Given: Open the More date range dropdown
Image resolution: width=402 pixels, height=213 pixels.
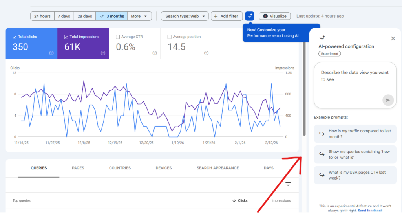Looking at the screenshot, I should click(139, 16).
